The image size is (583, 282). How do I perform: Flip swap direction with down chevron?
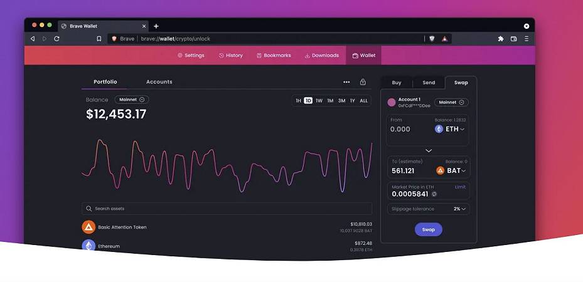tap(429, 150)
